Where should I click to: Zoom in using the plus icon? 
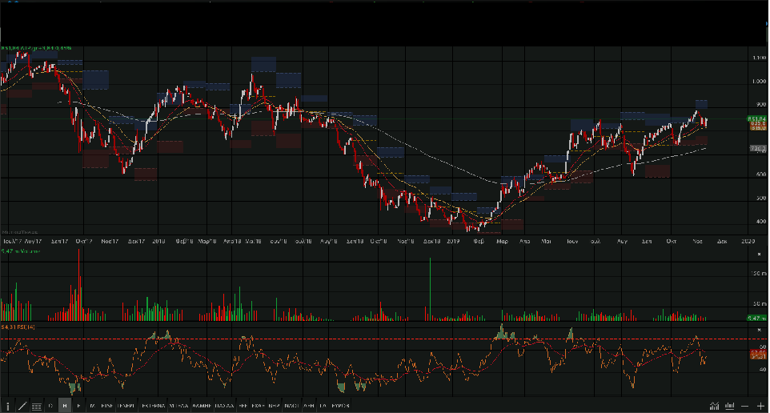760,406
